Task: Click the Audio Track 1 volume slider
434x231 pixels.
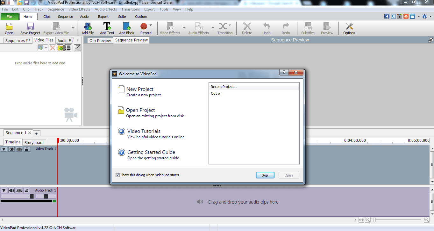Action: pos(17,197)
